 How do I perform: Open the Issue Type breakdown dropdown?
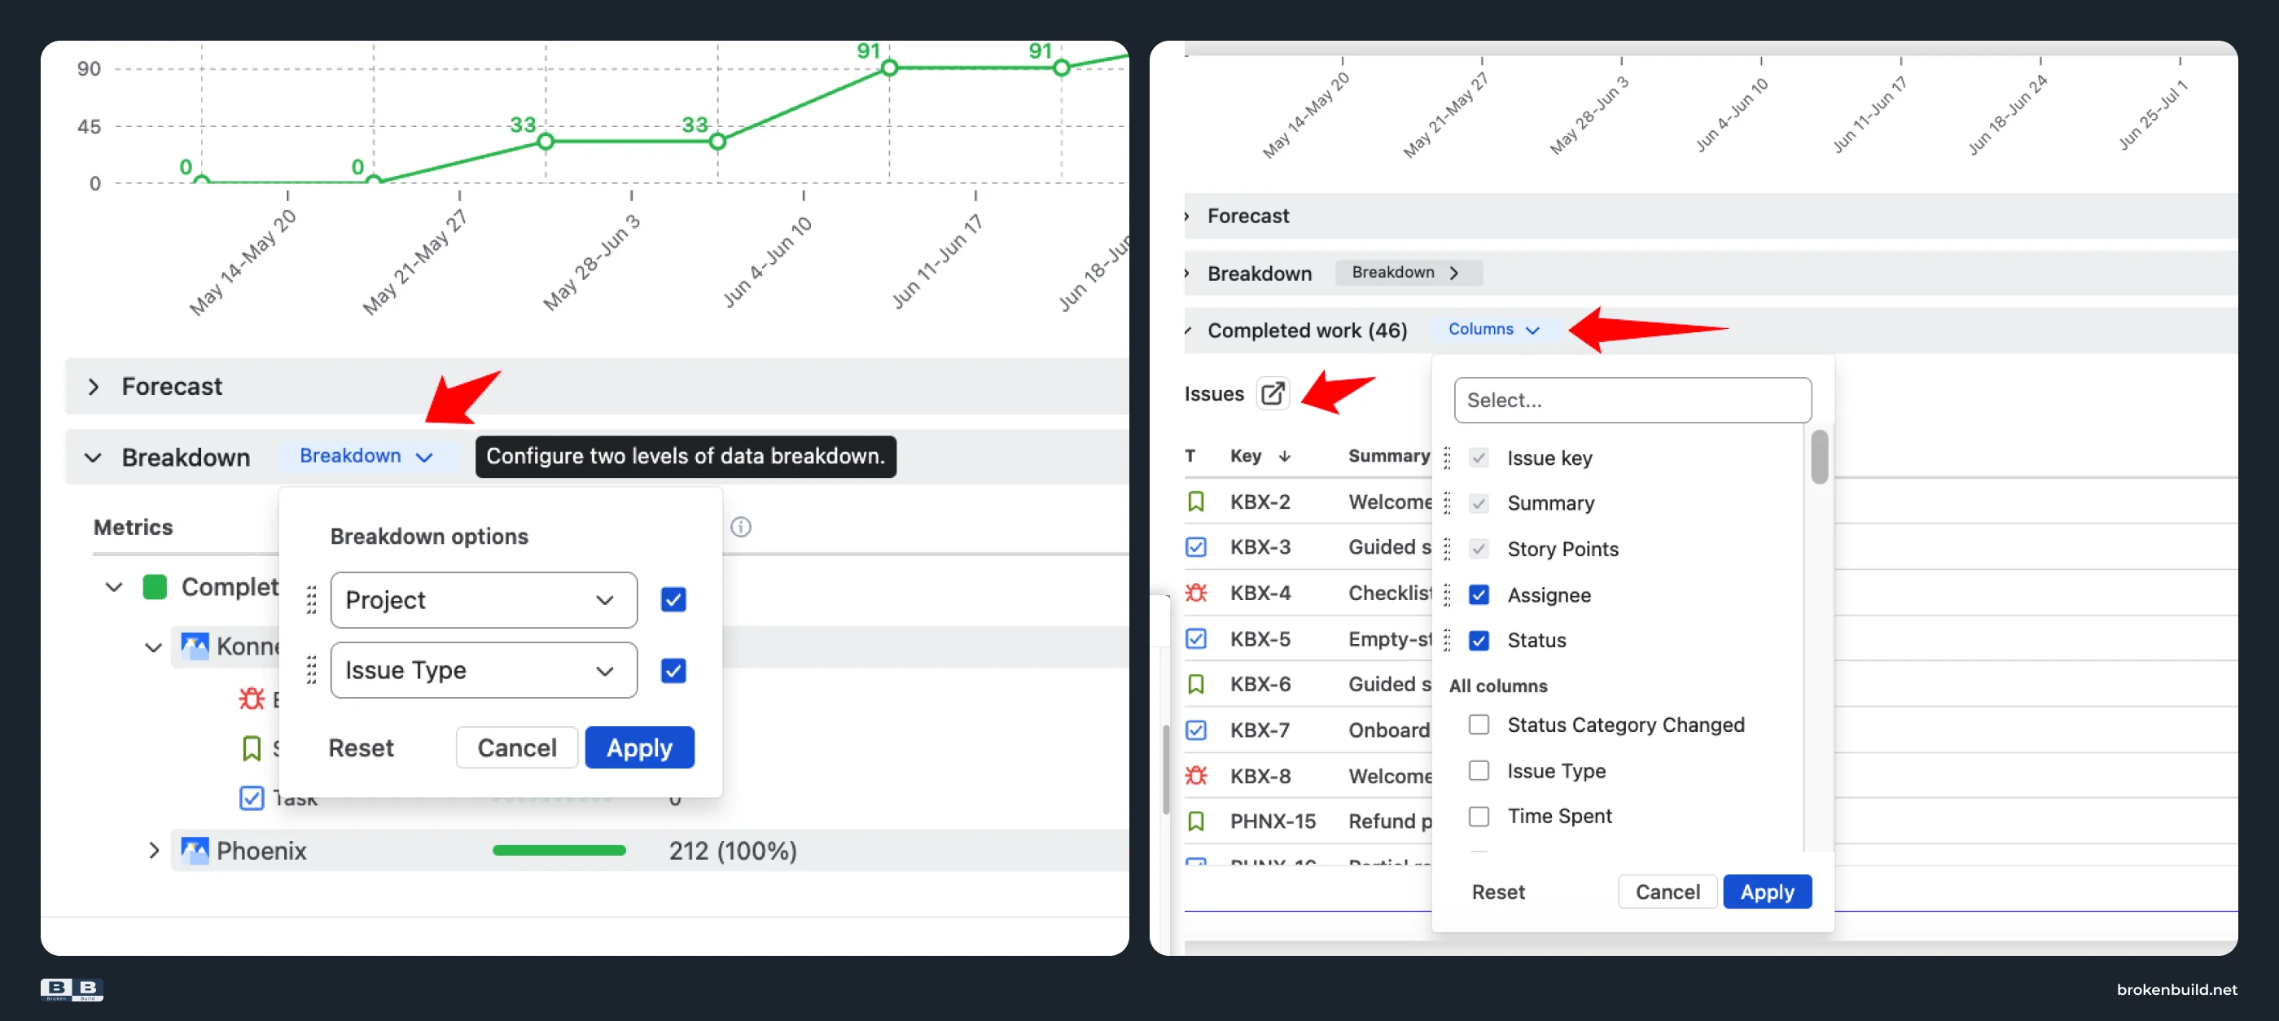483,670
